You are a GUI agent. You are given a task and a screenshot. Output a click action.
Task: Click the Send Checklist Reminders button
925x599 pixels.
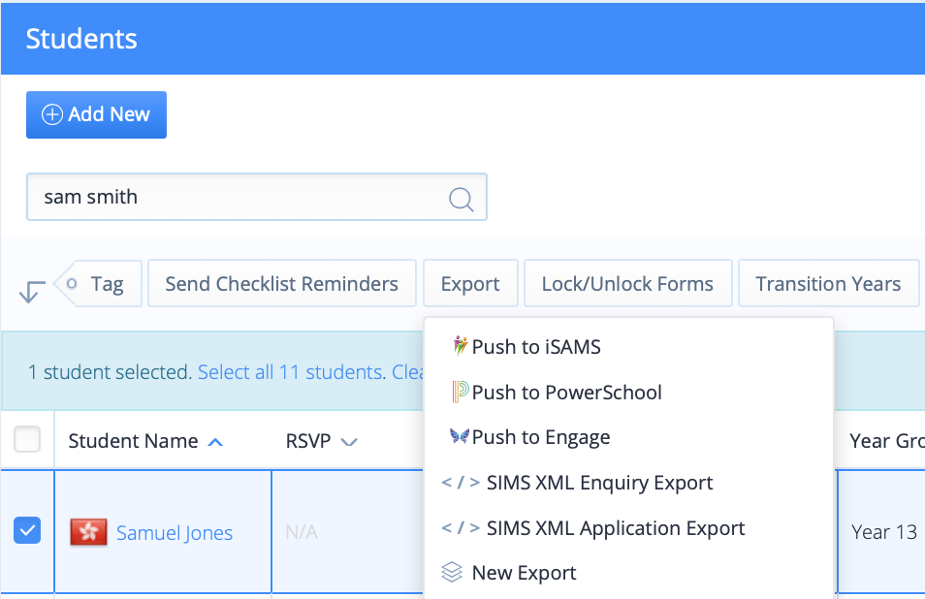[x=282, y=284]
